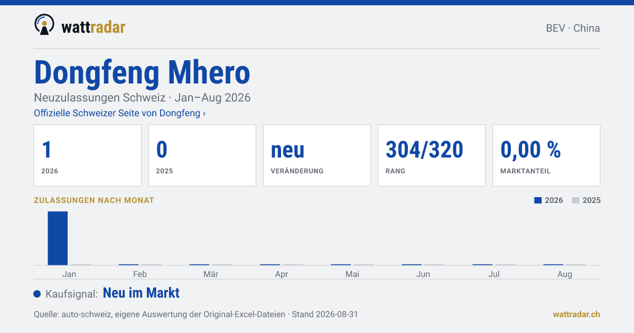This screenshot has height=333, width=634.
Task: Click the wattradar brand name text
Action: (94, 27)
